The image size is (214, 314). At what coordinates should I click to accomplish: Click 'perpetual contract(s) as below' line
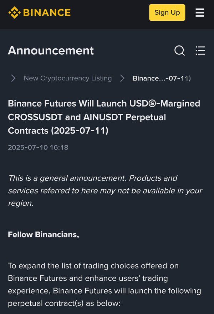point(64,304)
